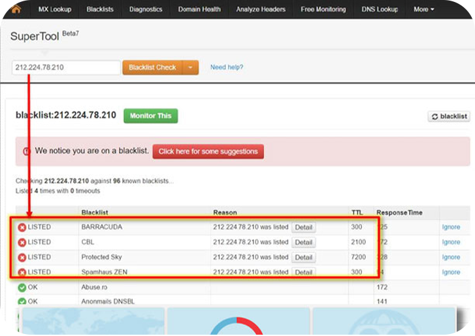
Task: Click TTL value 2100 in CBL row
Action: coord(358,242)
